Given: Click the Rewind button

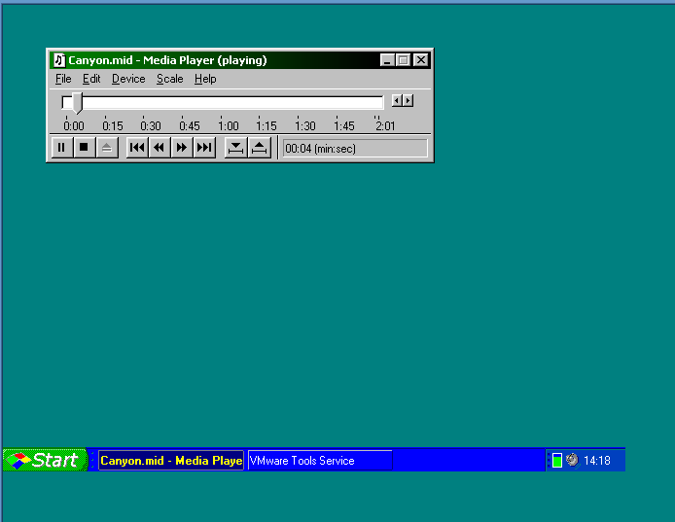Looking at the screenshot, I should point(160,148).
